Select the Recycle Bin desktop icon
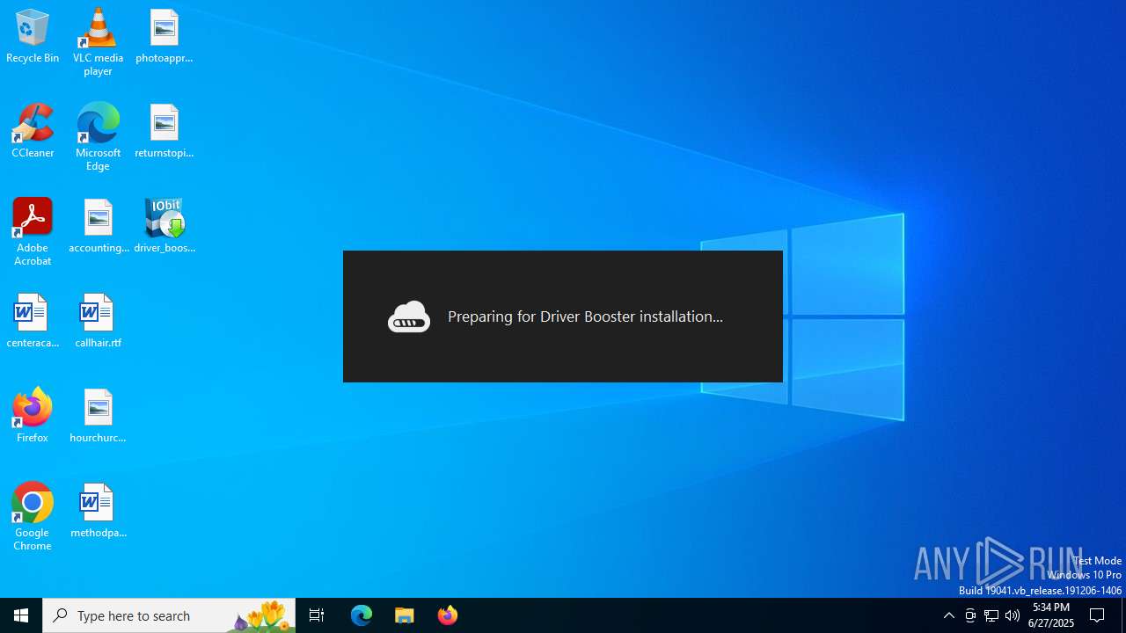1126x633 pixels. point(33,37)
